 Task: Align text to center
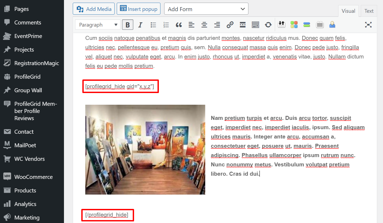(x=204, y=25)
